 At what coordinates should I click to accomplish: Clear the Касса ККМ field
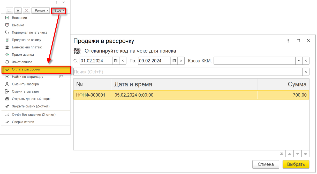[306, 61]
